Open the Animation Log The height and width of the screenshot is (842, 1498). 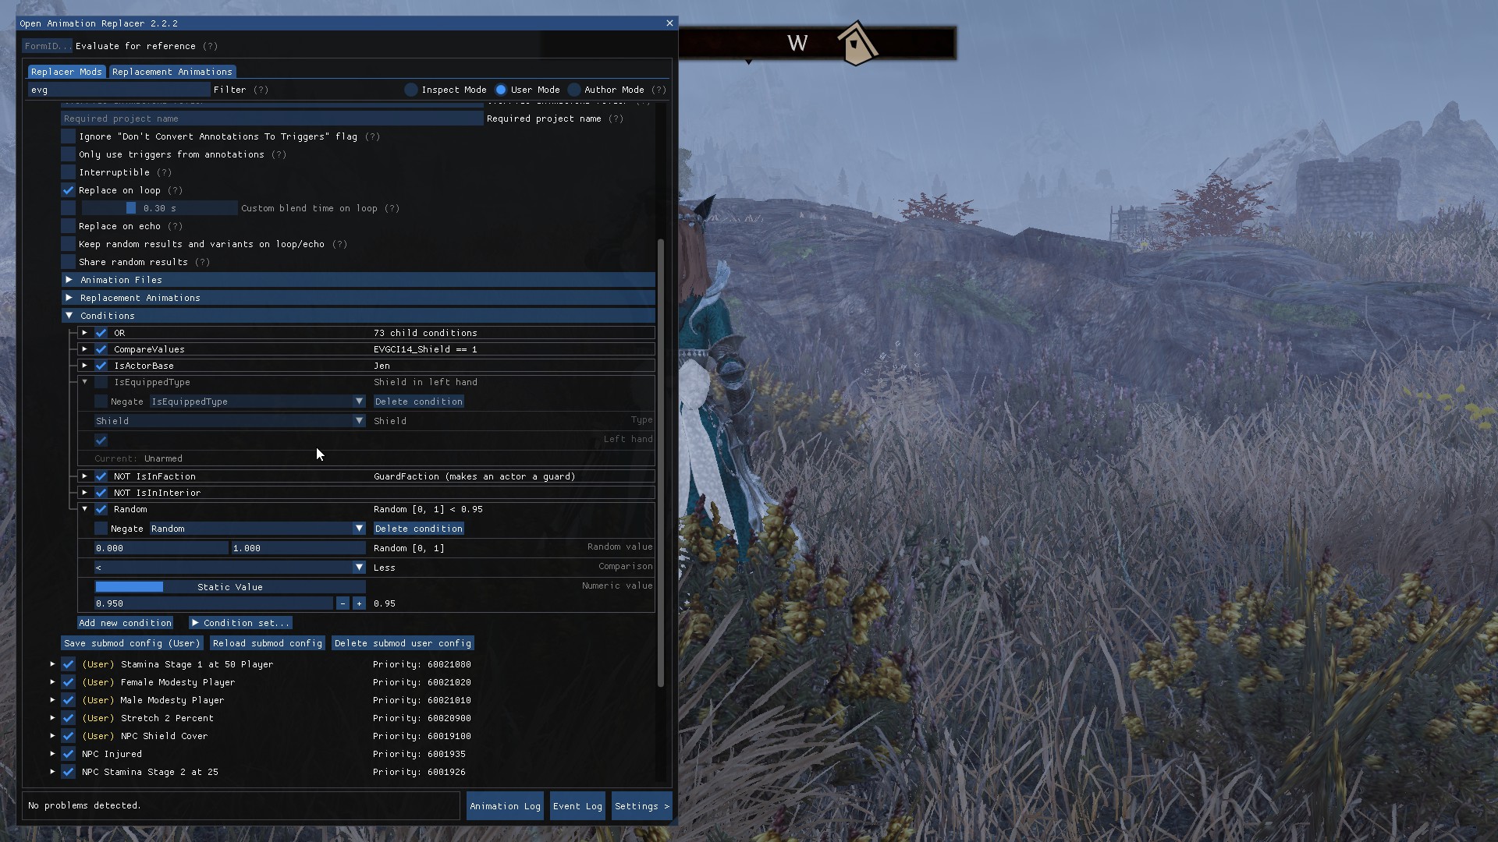pos(505,806)
